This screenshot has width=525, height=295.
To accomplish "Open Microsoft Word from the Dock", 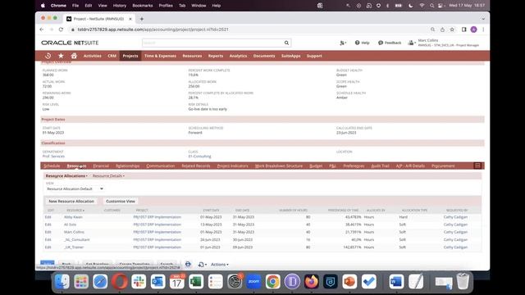I will [x=396, y=282].
